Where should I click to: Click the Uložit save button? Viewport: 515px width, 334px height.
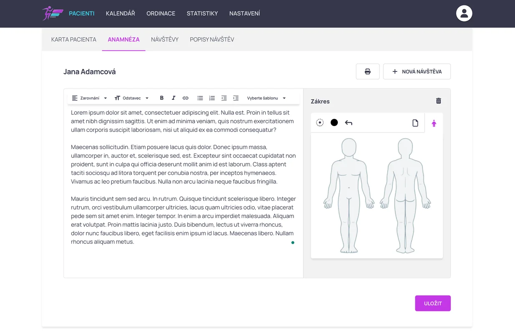coord(432,304)
